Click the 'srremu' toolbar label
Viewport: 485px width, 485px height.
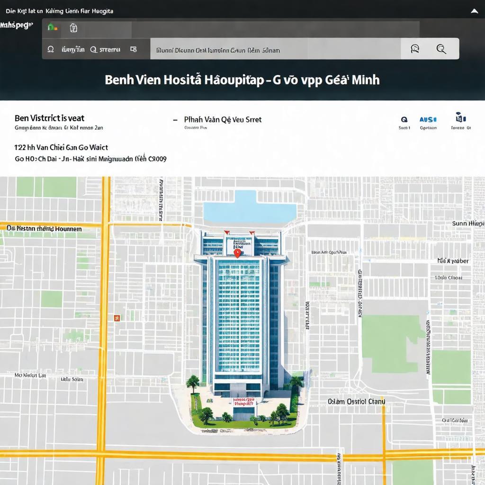[x=109, y=49]
